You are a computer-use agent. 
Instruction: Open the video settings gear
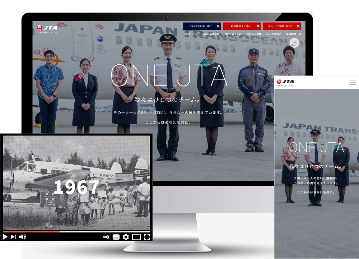(126, 236)
